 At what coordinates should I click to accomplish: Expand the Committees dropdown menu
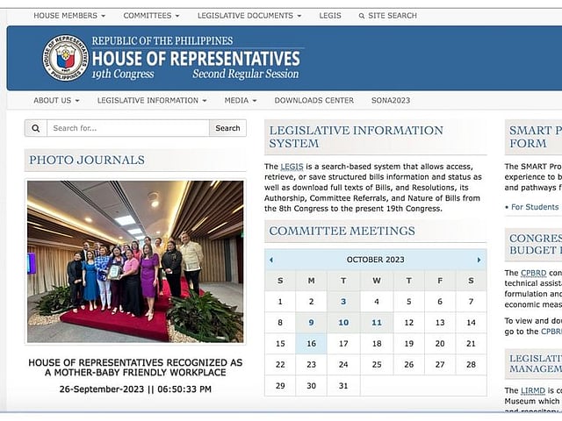151,16
